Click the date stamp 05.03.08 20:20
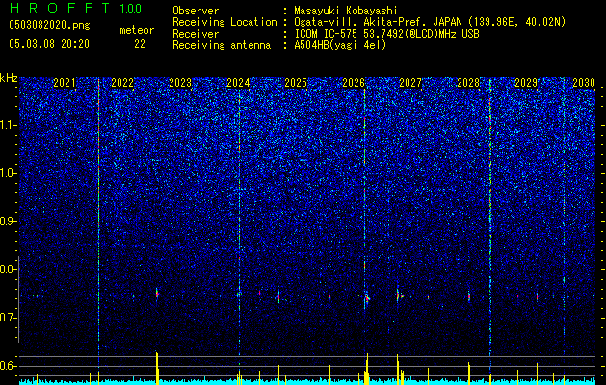This screenshot has width=606, height=385. (49, 44)
